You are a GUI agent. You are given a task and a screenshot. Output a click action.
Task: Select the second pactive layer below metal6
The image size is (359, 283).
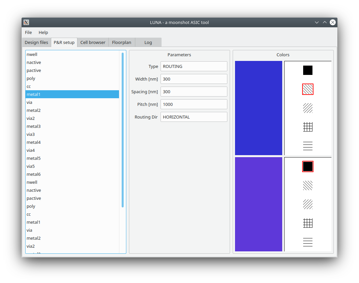click(x=72, y=198)
